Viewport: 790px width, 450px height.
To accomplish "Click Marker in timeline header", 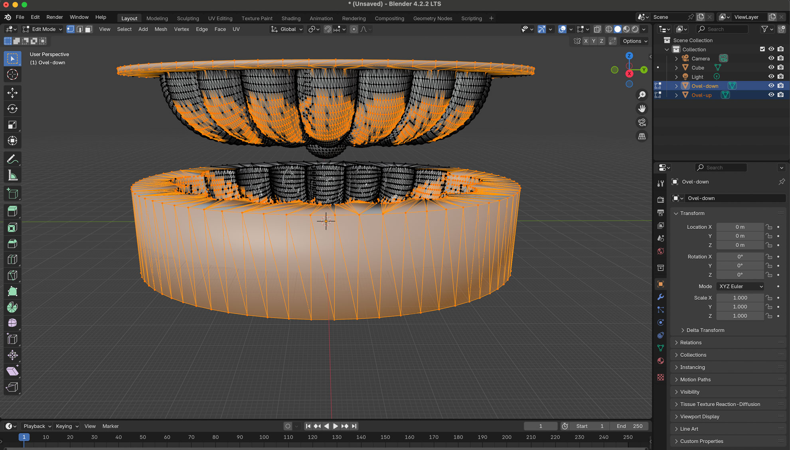I will [x=111, y=426].
